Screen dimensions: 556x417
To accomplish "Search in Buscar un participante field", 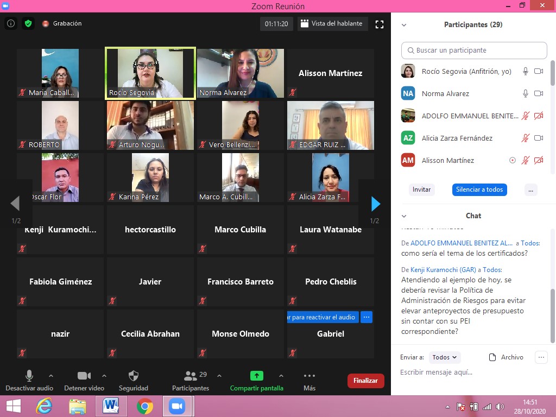I will pos(473,50).
